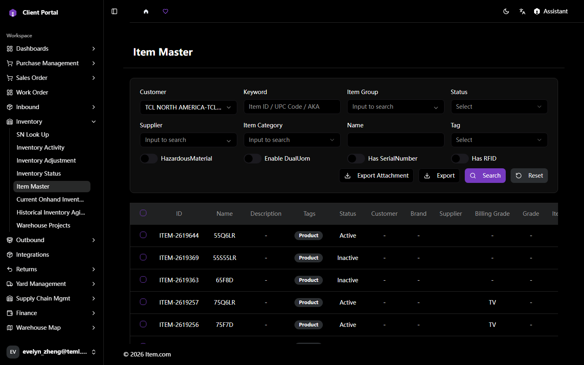Open the home icon in top bar
Screen dimensions: 584x365
point(146,11)
